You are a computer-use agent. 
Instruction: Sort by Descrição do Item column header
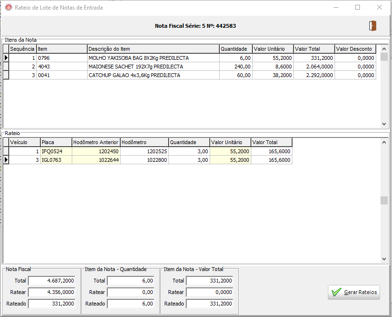click(153, 49)
